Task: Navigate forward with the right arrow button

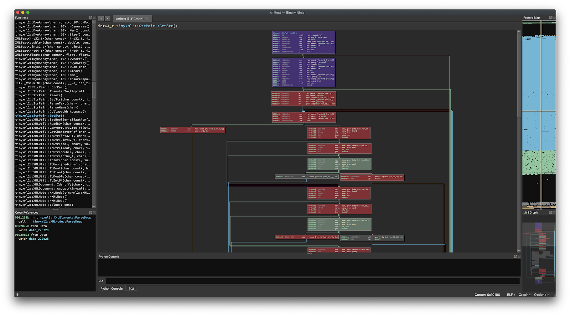Action: coord(107,19)
